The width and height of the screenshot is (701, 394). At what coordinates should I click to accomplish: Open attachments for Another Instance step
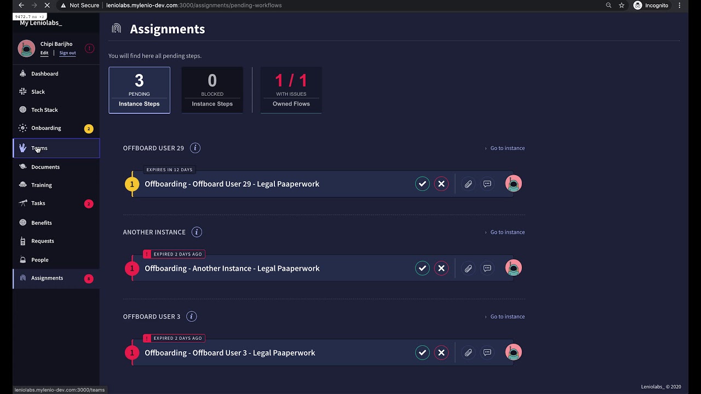tap(468, 268)
